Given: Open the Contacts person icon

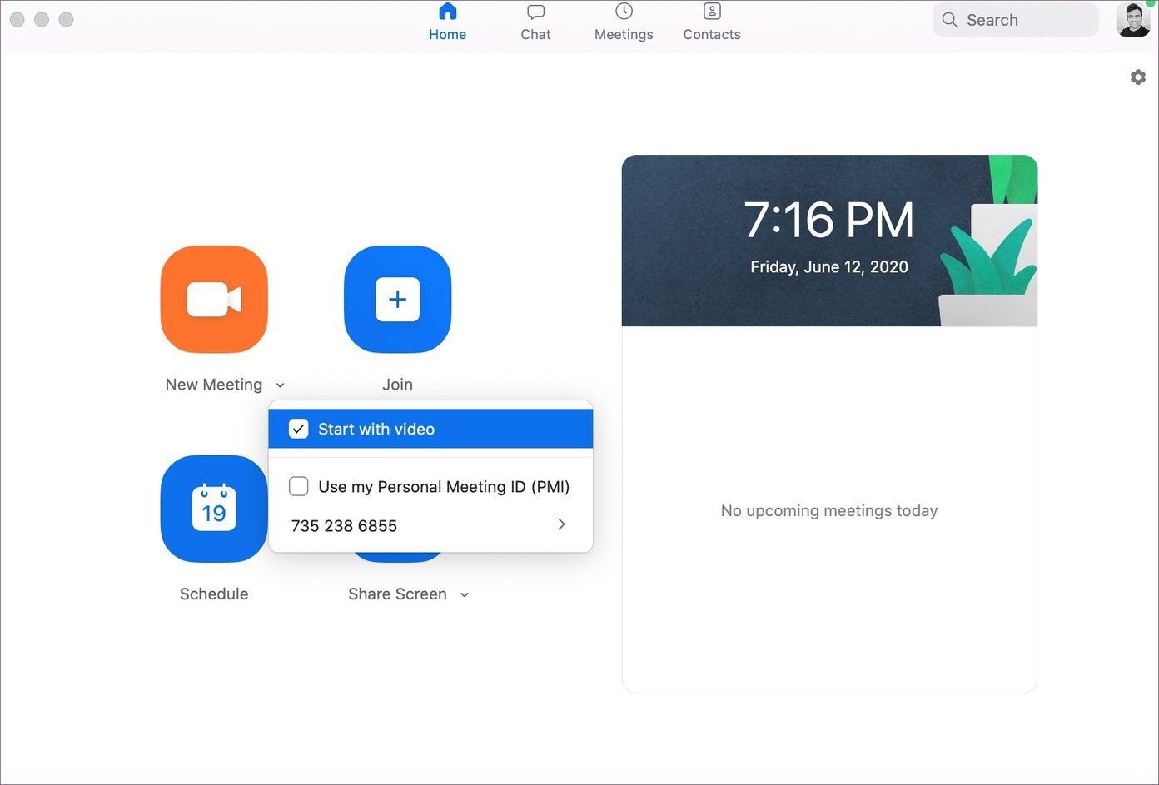Looking at the screenshot, I should pyautogui.click(x=712, y=12).
